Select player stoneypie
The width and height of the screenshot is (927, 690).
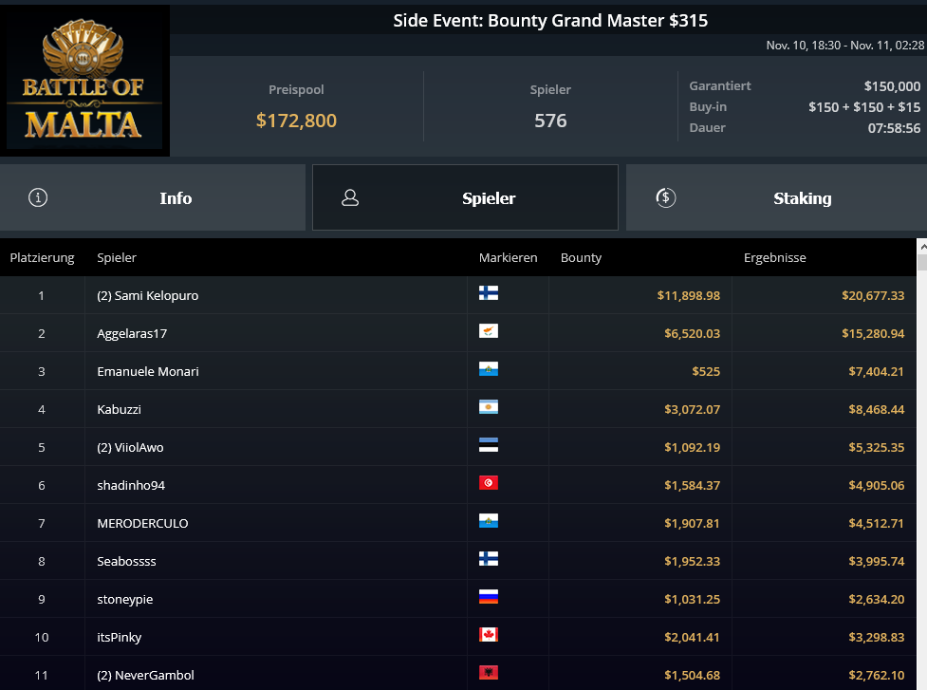[x=124, y=599]
